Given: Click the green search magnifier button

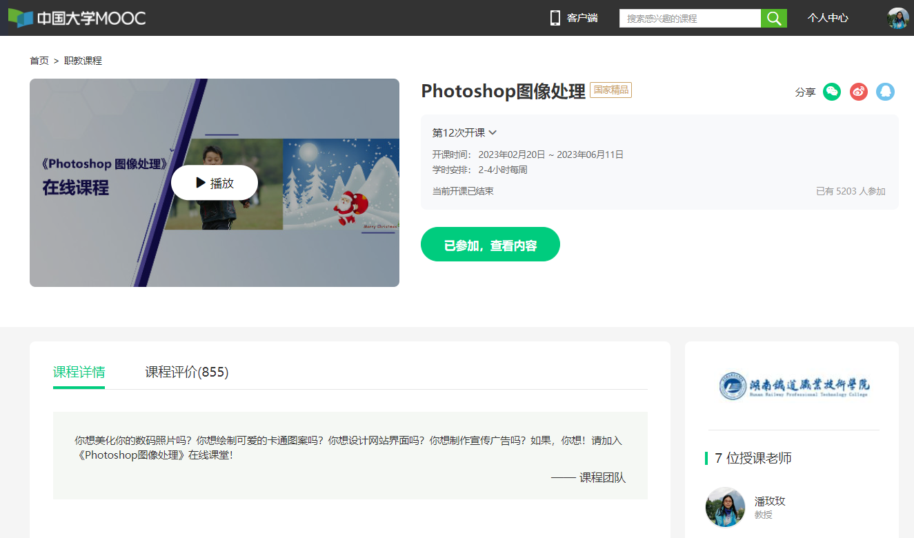Looking at the screenshot, I should click(774, 18).
